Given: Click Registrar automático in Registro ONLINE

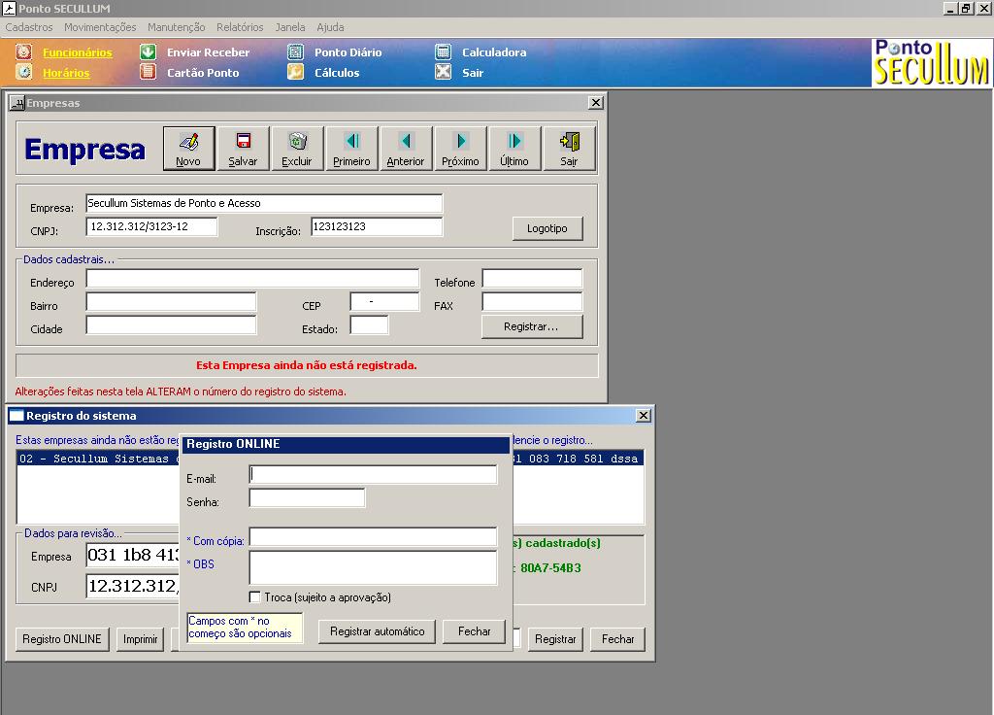Looking at the screenshot, I should pos(378,631).
